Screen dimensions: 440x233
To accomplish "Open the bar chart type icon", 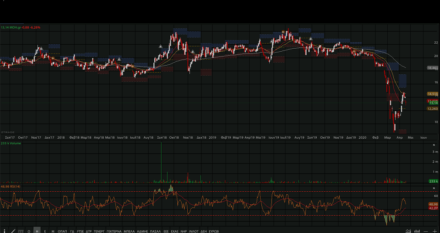I will coord(417,231).
